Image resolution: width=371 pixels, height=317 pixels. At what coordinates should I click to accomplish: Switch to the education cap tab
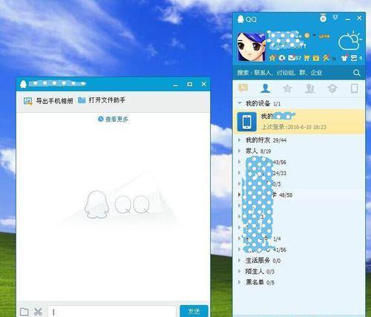[x=332, y=88]
